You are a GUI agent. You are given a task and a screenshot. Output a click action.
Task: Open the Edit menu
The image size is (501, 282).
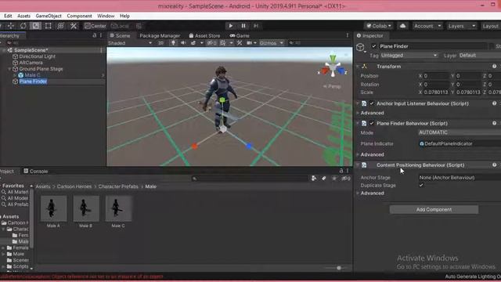click(x=8, y=16)
